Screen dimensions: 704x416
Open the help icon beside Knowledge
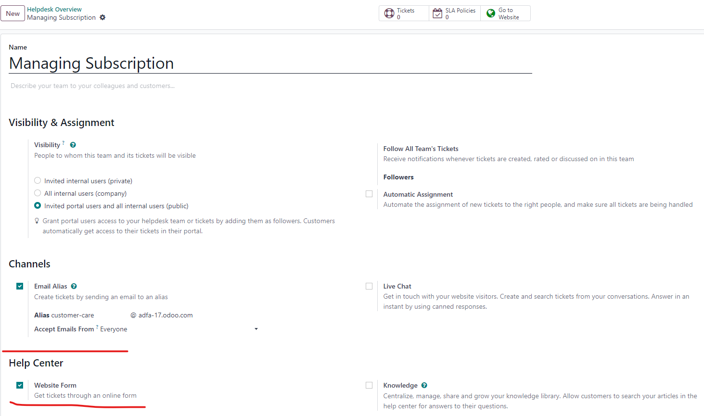pos(424,385)
